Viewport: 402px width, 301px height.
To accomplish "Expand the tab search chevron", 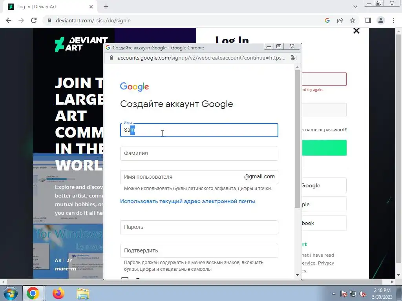I will (355, 7).
